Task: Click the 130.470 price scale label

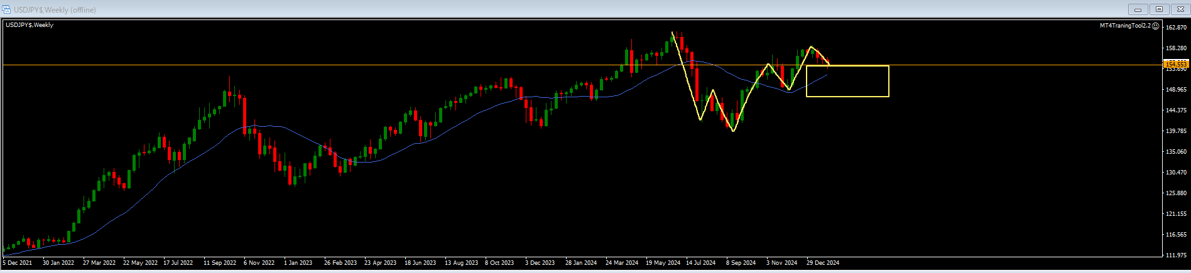Action: tap(1176, 173)
